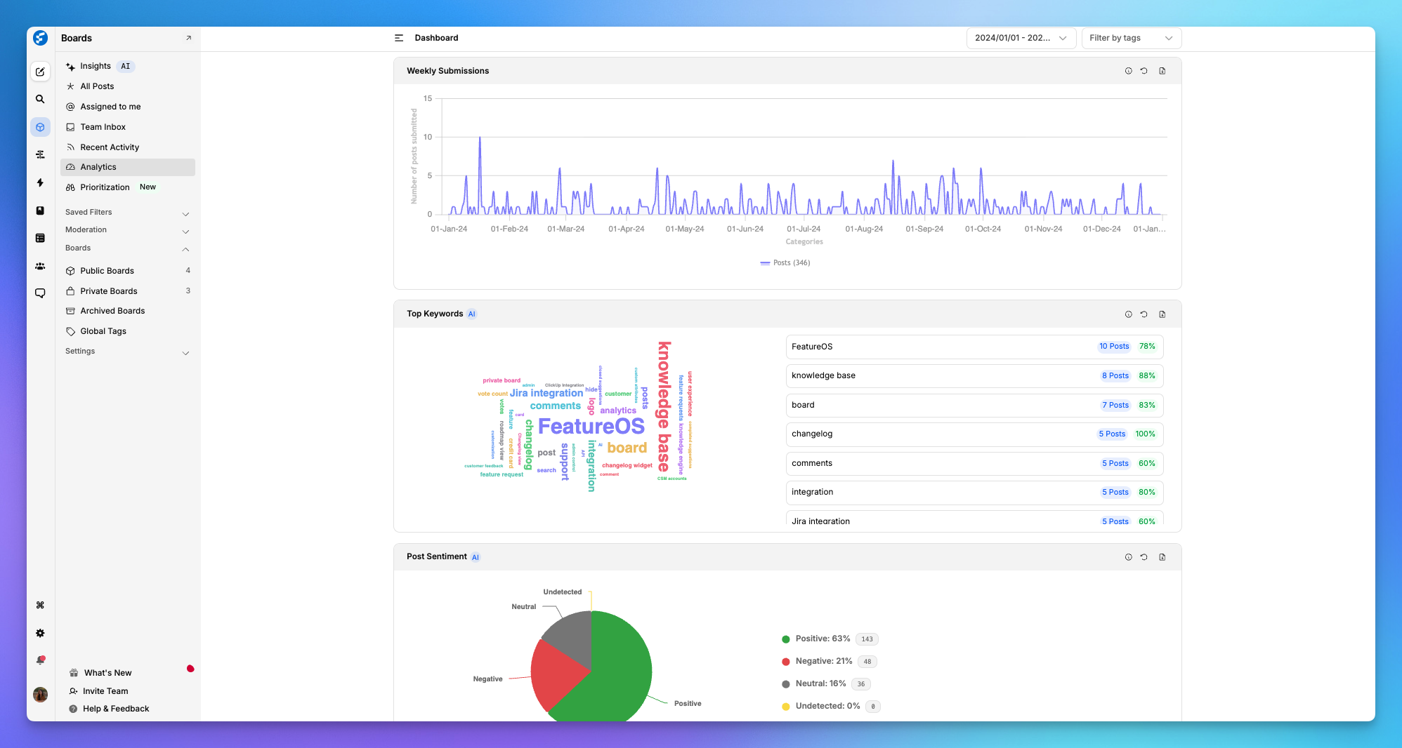Show info for the Post Sentiment card
Screen dimensions: 1402x748
tap(1128, 557)
